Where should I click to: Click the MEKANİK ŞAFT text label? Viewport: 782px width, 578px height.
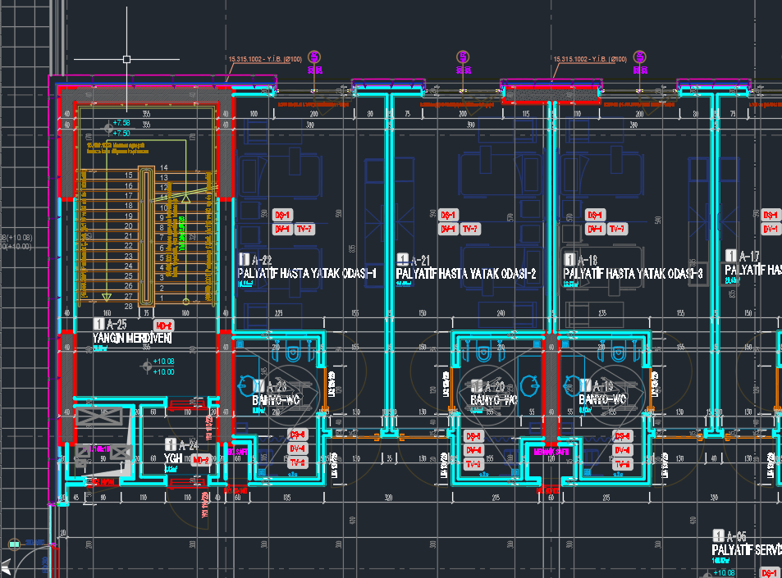(x=551, y=452)
